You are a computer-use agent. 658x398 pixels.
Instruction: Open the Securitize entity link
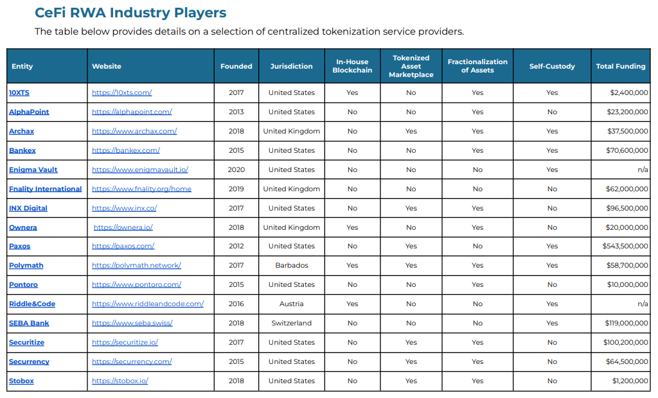(x=26, y=343)
